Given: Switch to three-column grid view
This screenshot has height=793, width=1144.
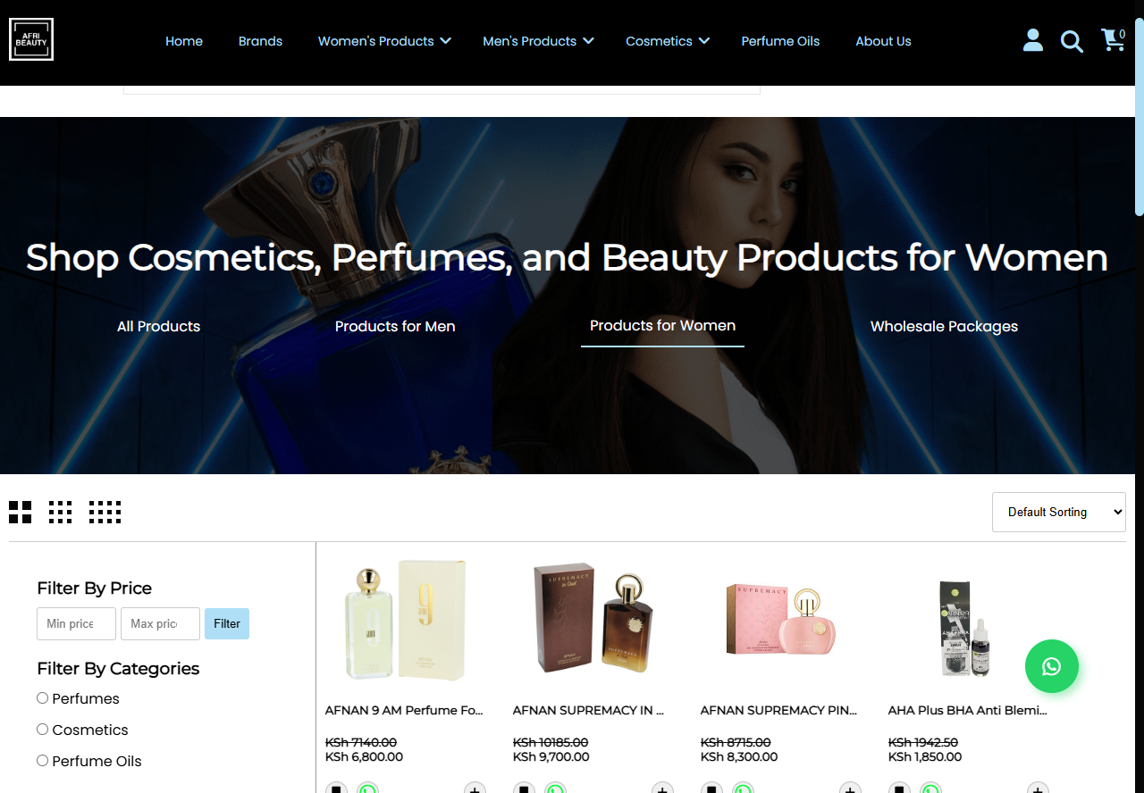Looking at the screenshot, I should click(x=61, y=512).
